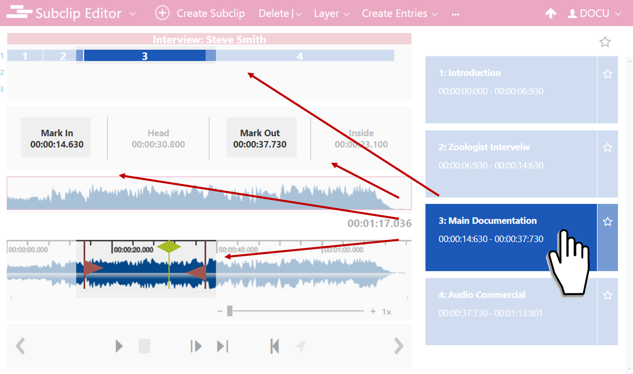This screenshot has height=374, width=633.
Task: Click the step-forward frame icon
Action: [x=196, y=346]
